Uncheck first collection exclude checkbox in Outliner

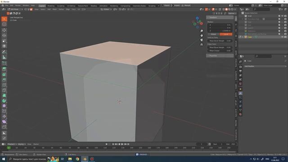[x=279, y=16]
